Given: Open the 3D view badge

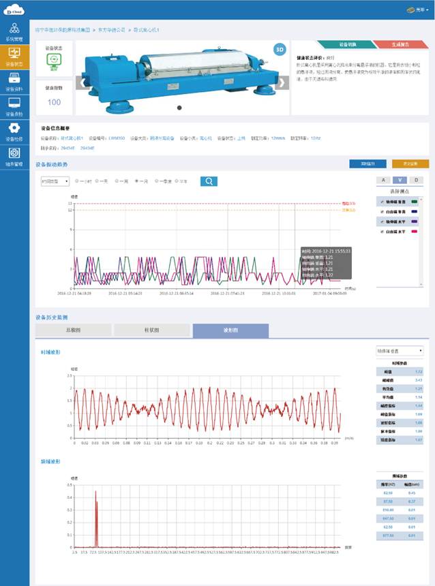Looking at the screenshot, I should pyautogui.click(x=279, y=50).
